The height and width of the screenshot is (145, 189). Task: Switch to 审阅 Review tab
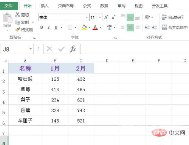121,6
